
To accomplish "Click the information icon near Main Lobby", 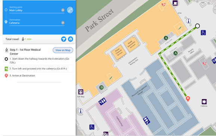I will (188, 21).
